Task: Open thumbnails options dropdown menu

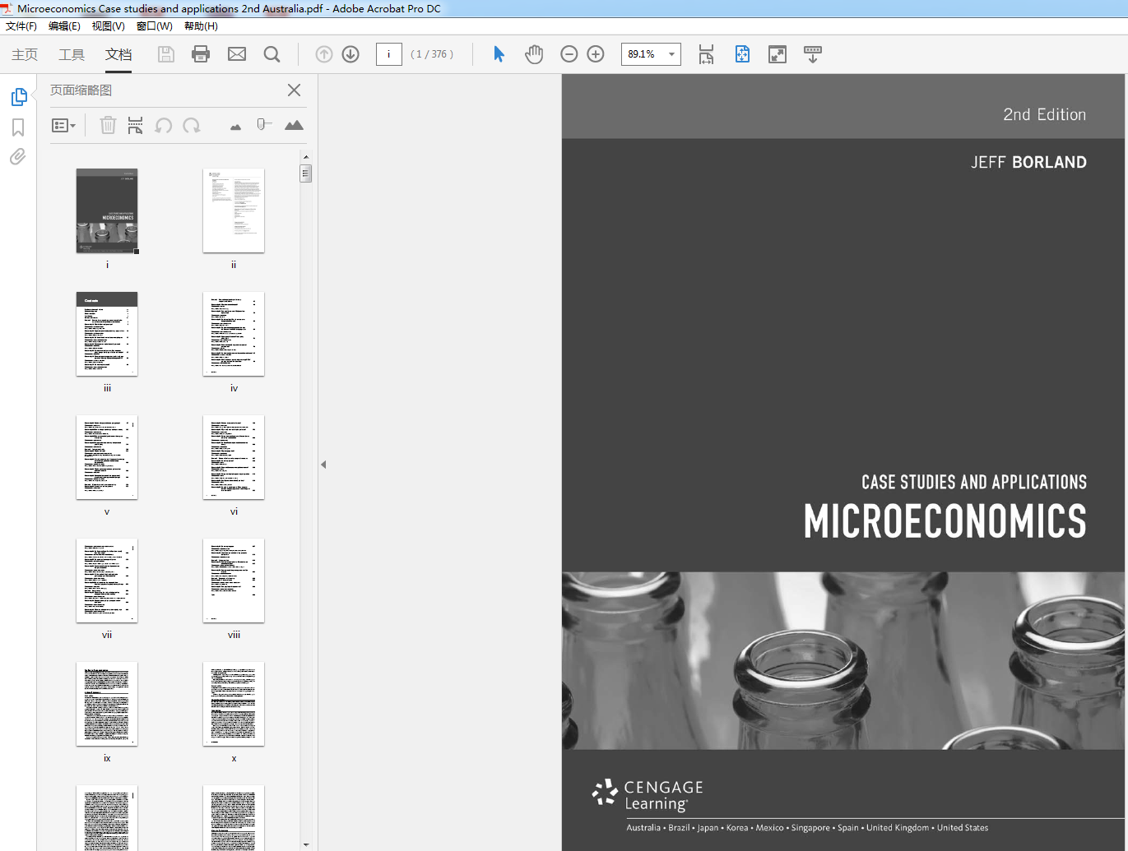Action: pos(63,125)
